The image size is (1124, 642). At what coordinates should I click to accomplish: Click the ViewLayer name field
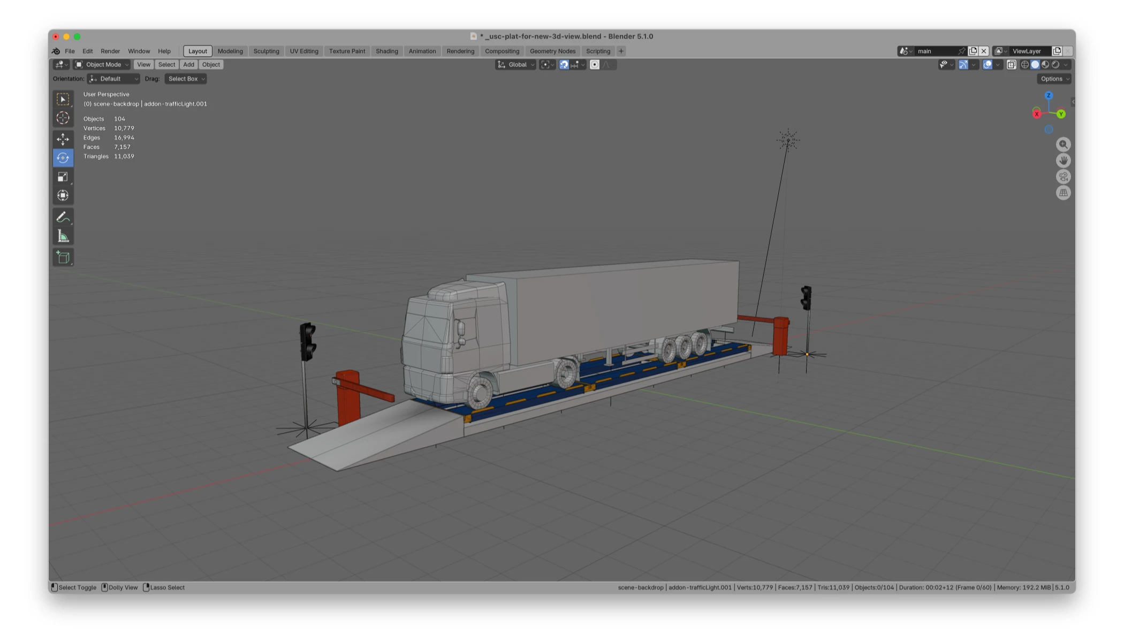pos(1029,51)
